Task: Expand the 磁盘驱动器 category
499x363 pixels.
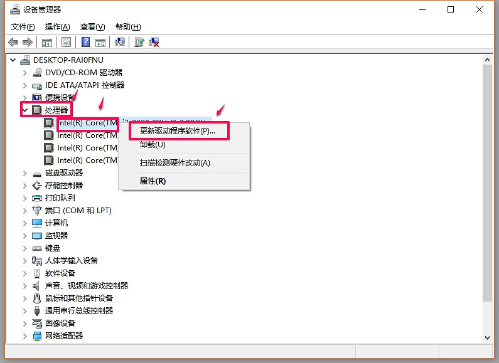Action: pyautogui.click(x=25, y=173)
